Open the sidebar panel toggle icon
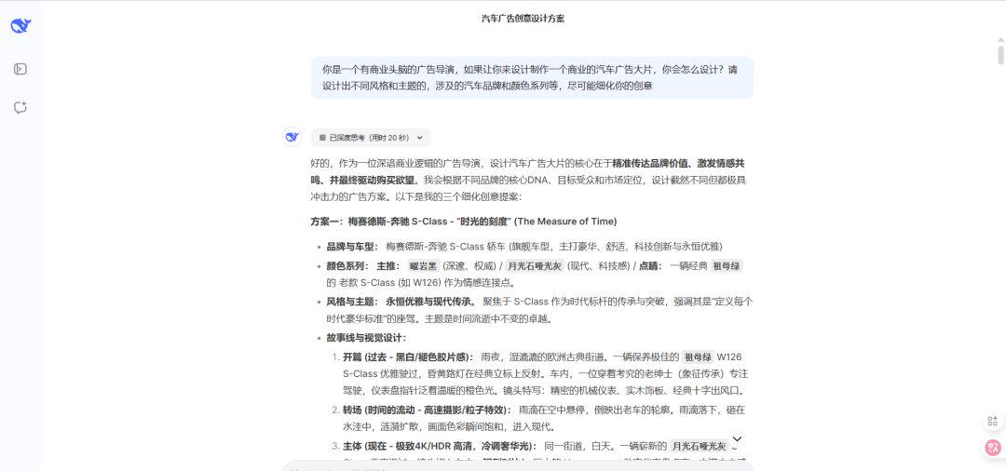Viewport: 1006px width, 471px height. (x=20, y=69)
